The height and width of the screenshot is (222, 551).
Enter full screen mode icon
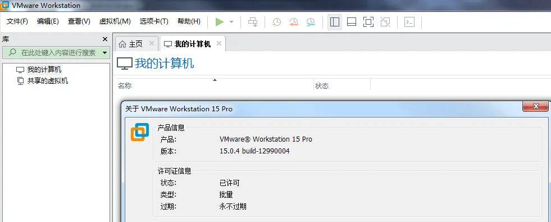(x=368, y=22)
